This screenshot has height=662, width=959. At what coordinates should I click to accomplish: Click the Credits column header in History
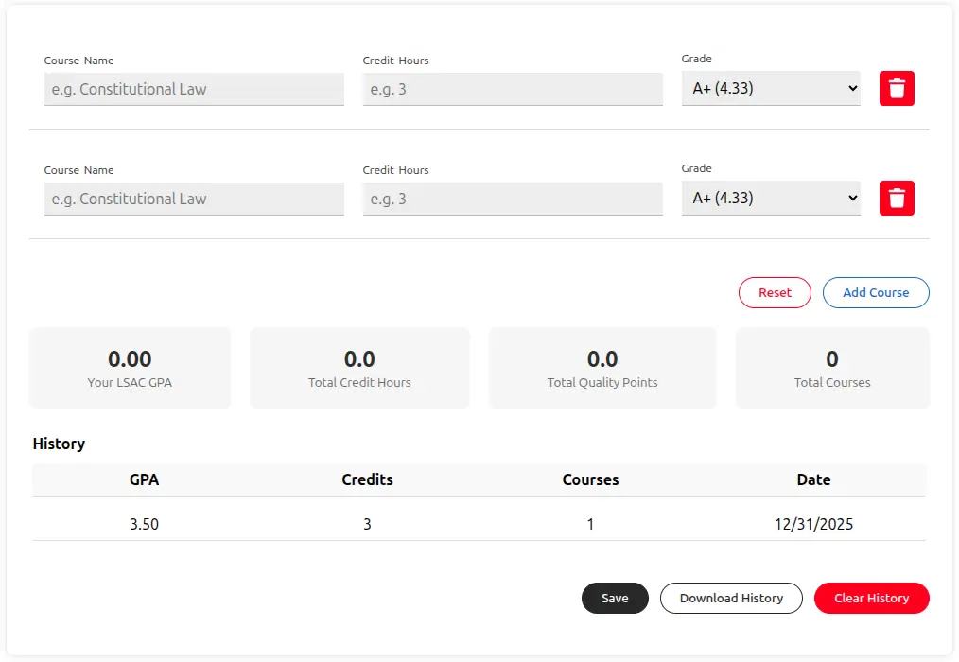[367, 479]
